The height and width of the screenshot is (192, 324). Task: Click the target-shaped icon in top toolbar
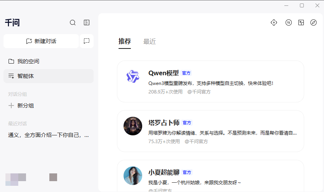click(274, 22)
